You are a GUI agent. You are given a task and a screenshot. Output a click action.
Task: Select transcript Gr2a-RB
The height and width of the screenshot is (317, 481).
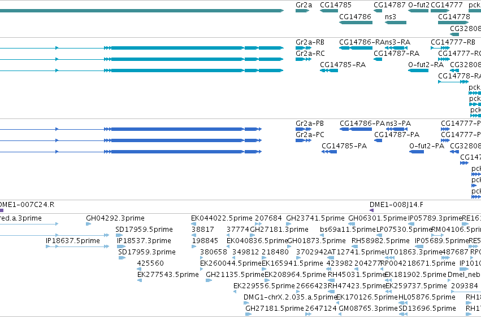point(310,42)
